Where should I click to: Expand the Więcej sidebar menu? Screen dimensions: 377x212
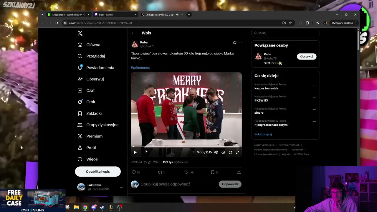pos(88,159)
